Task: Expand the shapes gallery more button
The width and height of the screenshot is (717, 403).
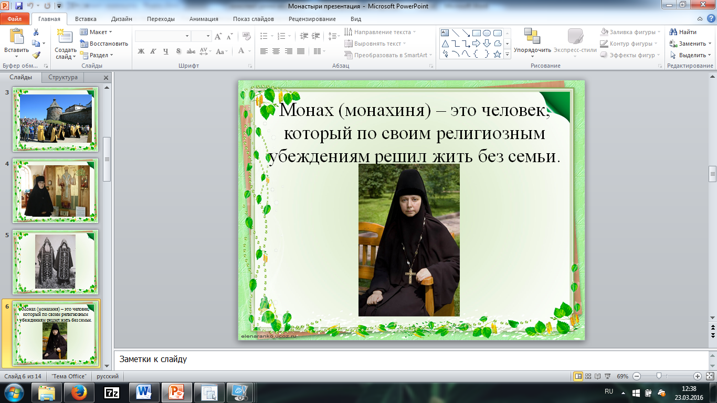Action: point(507,54)
